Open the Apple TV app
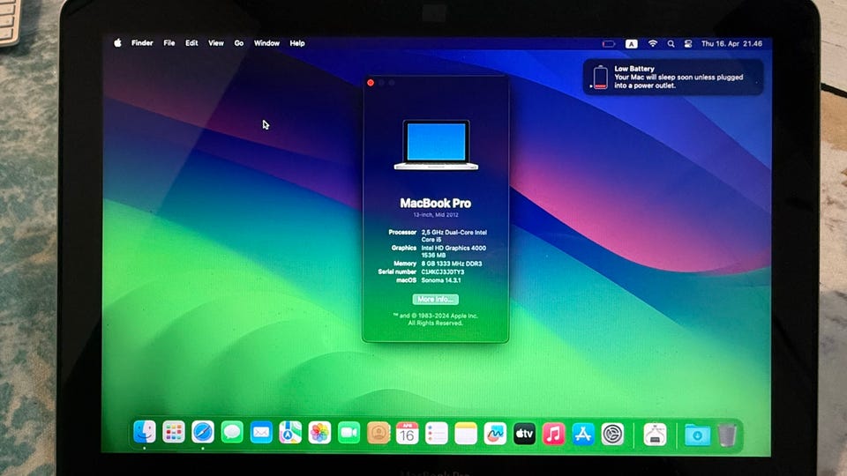This screenshot has height=476, width=847. coord(524,434)
